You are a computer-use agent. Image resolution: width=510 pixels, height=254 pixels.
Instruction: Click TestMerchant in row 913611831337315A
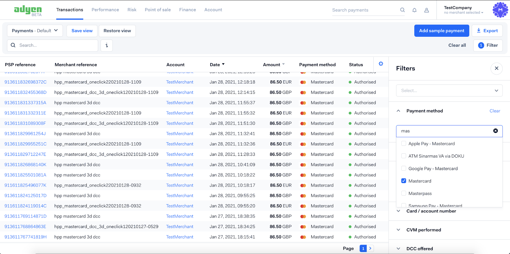(x=180, y=103)
